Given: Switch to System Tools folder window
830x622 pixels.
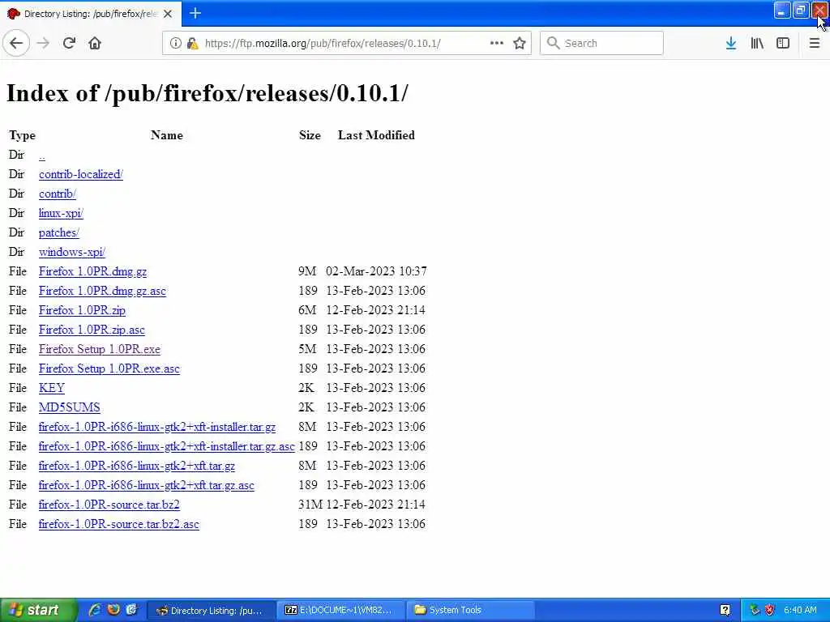Looking at the screenshot, I should (x=470, y=611).
